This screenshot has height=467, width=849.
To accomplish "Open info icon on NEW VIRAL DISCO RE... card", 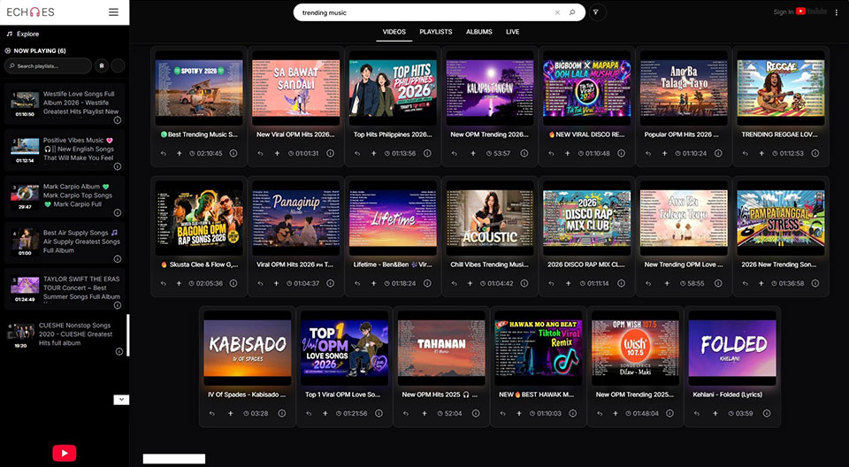I will 621,153.
